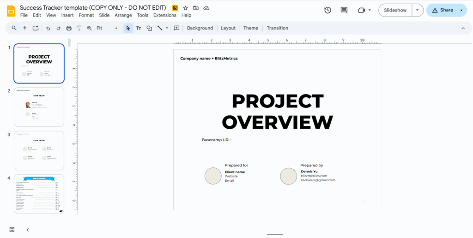Open the Insert menu
Image resolution: width=473 pixels, height=238 pixels.
[67, 15]
